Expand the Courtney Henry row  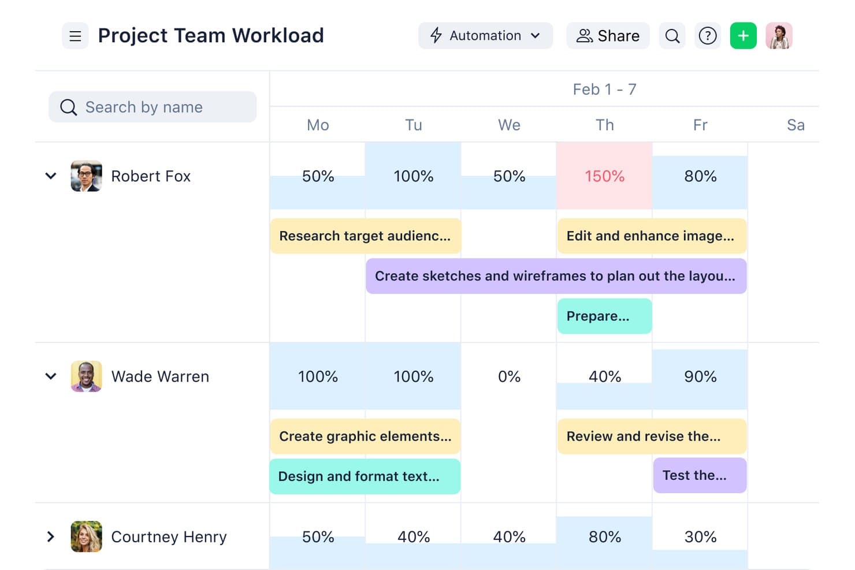[x=51, y=537]
